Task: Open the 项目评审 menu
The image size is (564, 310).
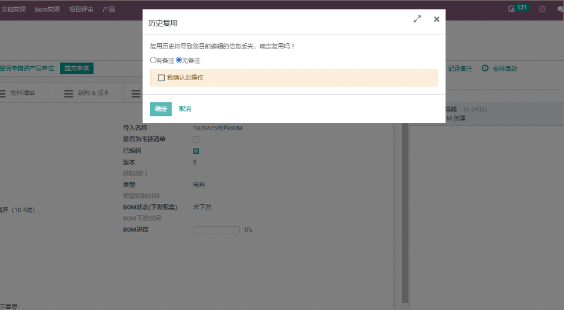Action: point(81,9)
